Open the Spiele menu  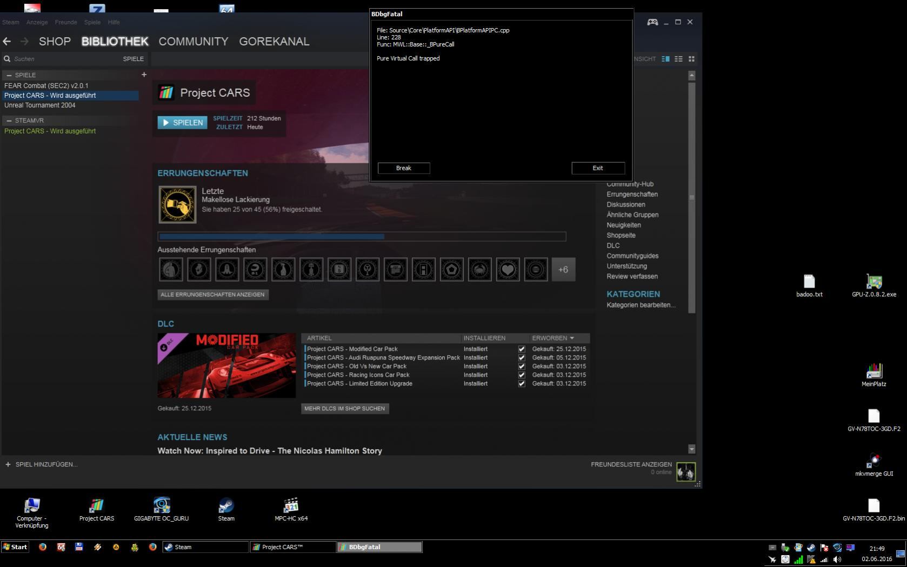(92, 22)
